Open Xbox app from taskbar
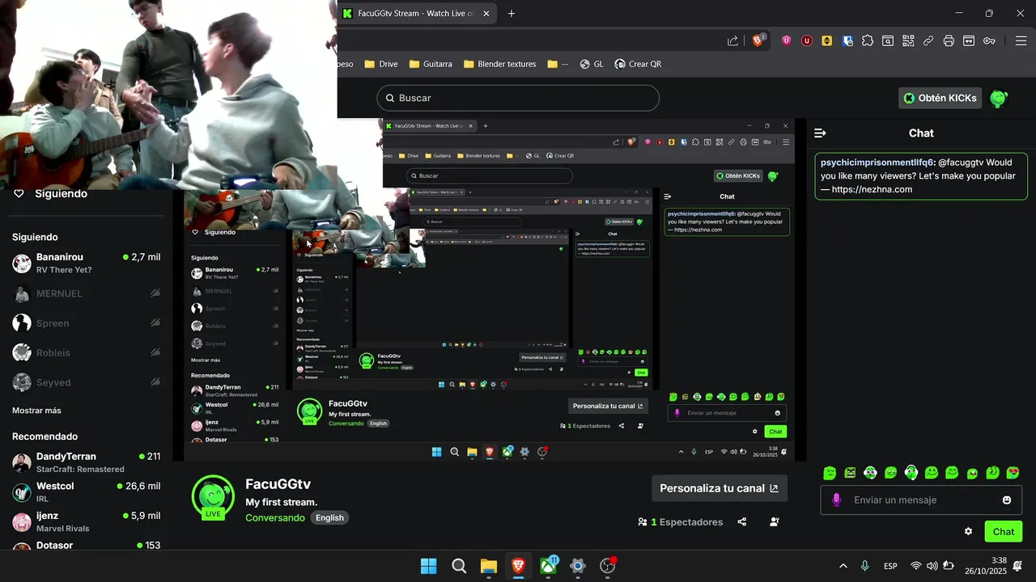The image size is (1036, 582). coord(549,566)
